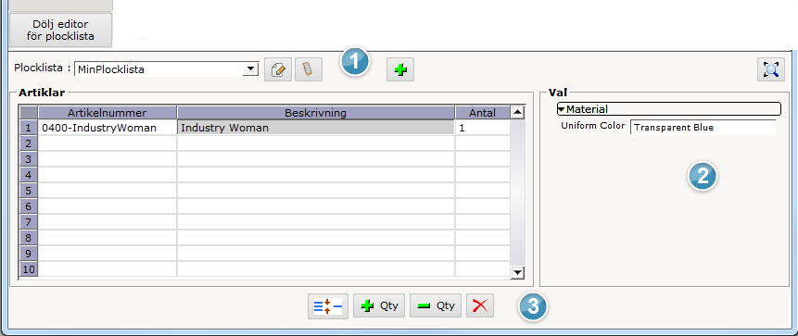Select row header 5
The image size is (798, 336).
pos(29,191)
